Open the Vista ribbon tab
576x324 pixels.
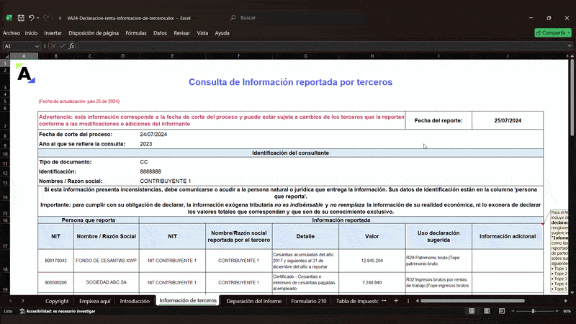click(x=202, y=33)
